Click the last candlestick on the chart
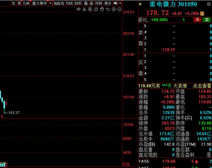 (6, 103)
